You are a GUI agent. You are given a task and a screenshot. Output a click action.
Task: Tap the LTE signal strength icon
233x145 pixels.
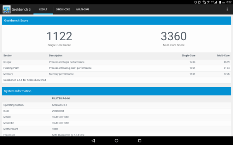(214, 2)
